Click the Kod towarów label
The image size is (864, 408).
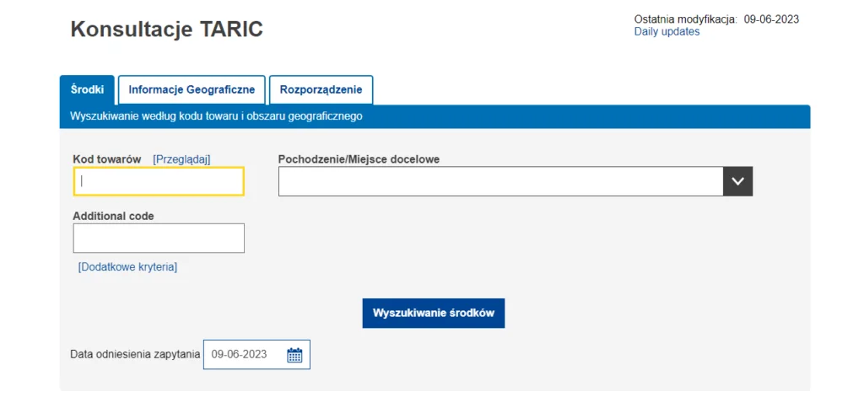(x=107, y=159)
